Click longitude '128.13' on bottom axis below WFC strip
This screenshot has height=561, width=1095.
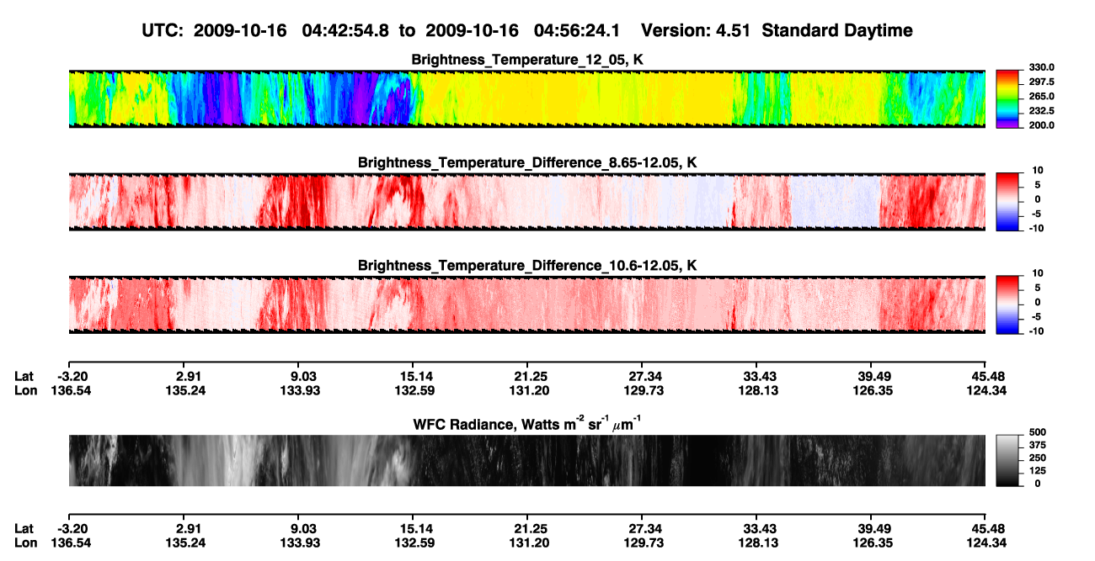(x=756, y=542)
